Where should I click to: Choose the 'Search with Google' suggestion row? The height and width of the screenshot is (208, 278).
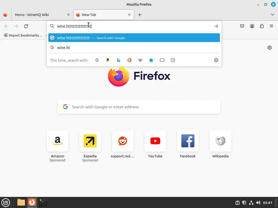pos(134,38)
